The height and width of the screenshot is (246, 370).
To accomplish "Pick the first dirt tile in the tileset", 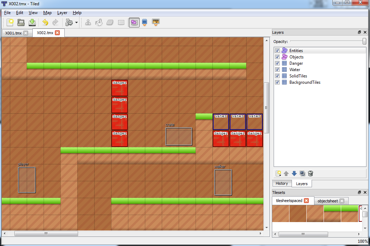I will (x=281, y=214).
